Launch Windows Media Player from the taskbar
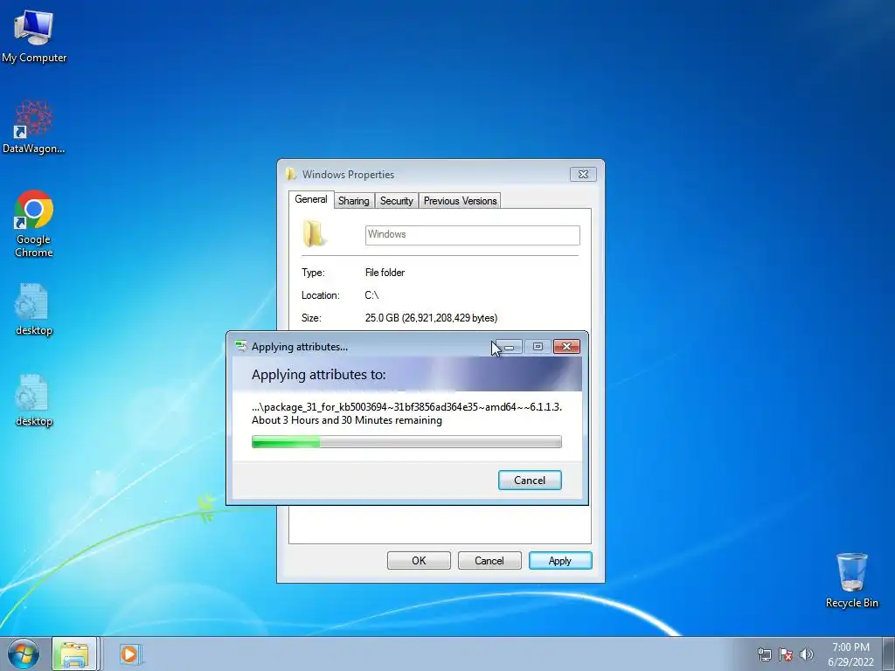895x671 pixels. point(129,654)
